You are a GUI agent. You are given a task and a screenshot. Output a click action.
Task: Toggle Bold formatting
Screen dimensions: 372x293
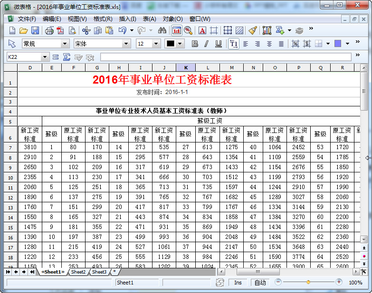point(195,44)
